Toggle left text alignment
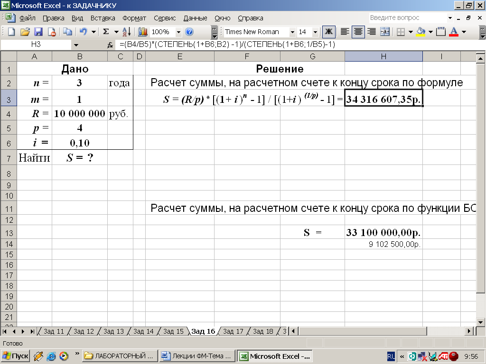The width and height of the screenshot is (486, 364). tap(345, 32)
